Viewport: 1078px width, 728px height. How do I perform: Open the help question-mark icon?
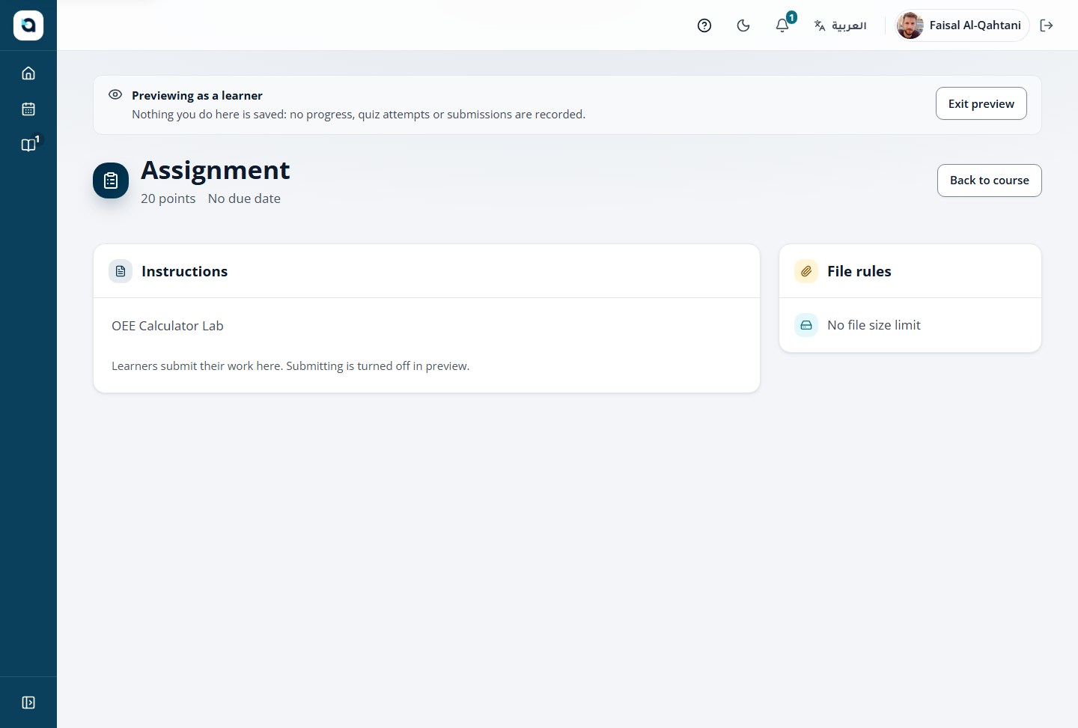point(704,25)
